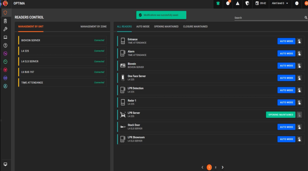
Task: Select the shield security icon in sidebar
Action: 5,13
